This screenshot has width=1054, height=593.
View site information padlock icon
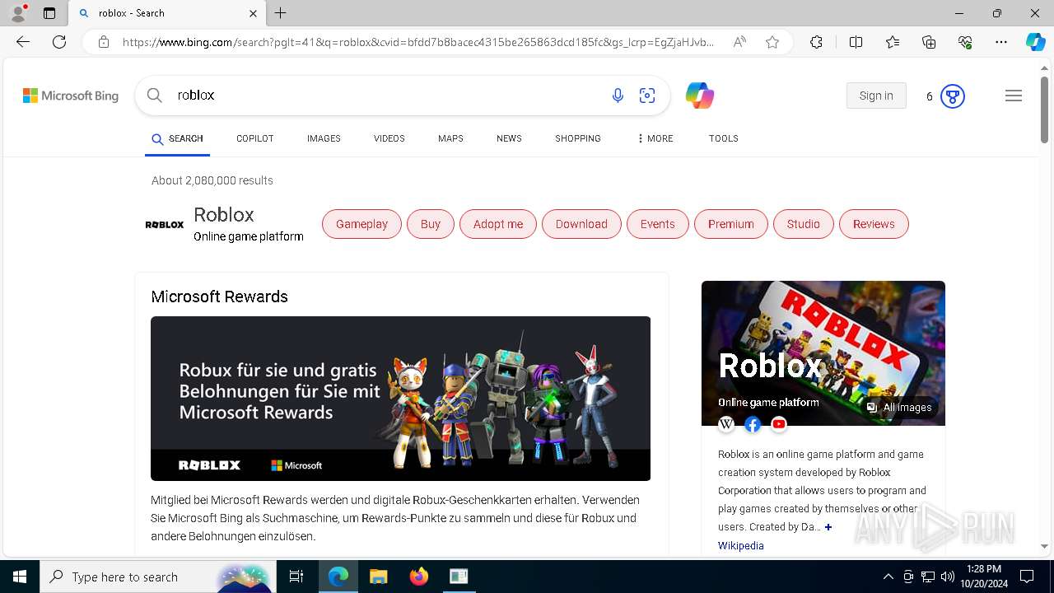pyautogui.click(x=104, y=42)
